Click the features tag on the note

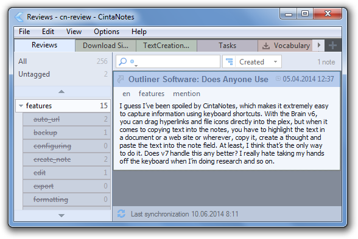(152, 94)
